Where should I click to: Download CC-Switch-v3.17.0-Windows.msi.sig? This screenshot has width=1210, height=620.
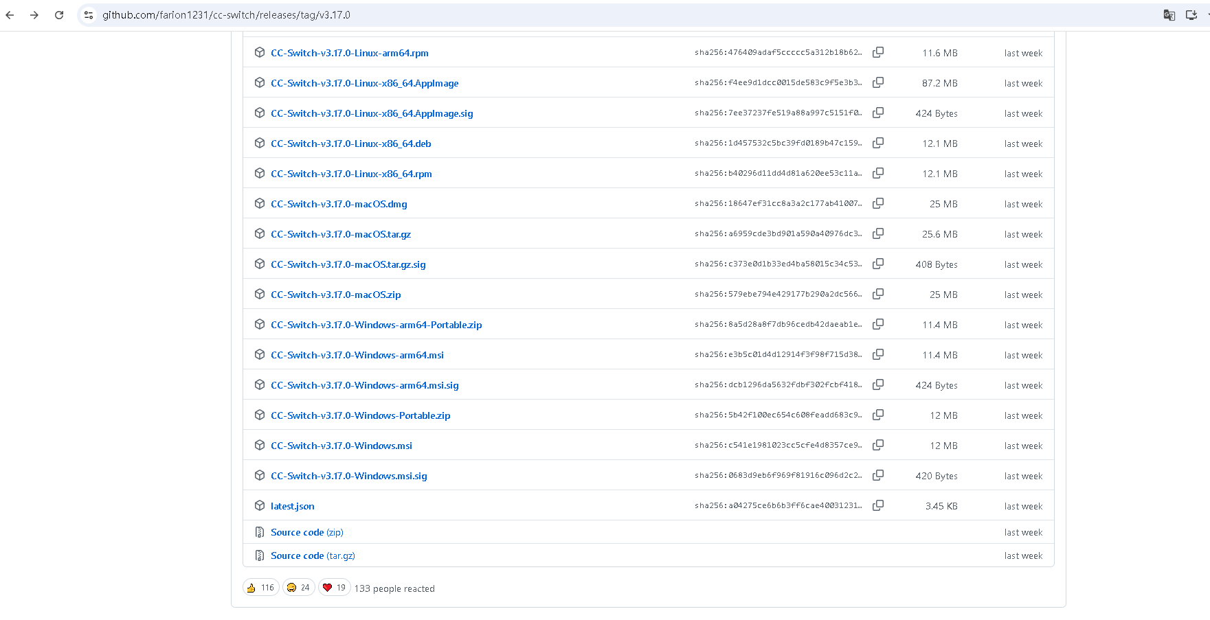[x=348, y=476]
